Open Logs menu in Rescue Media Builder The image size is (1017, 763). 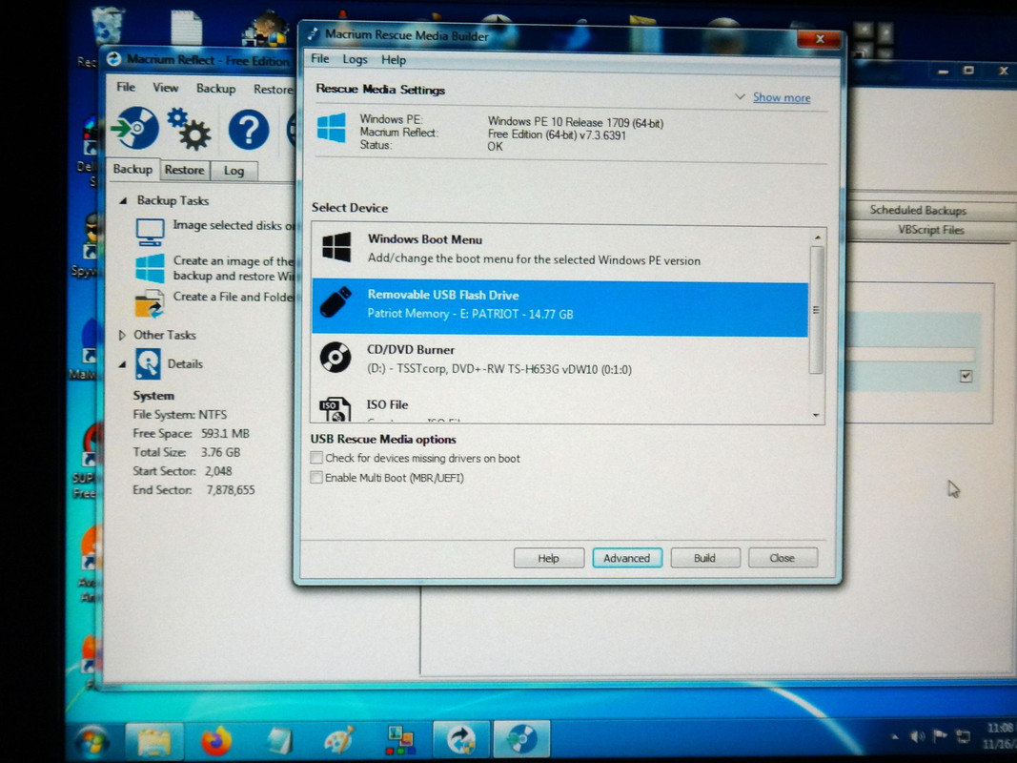tap(355, 60)
